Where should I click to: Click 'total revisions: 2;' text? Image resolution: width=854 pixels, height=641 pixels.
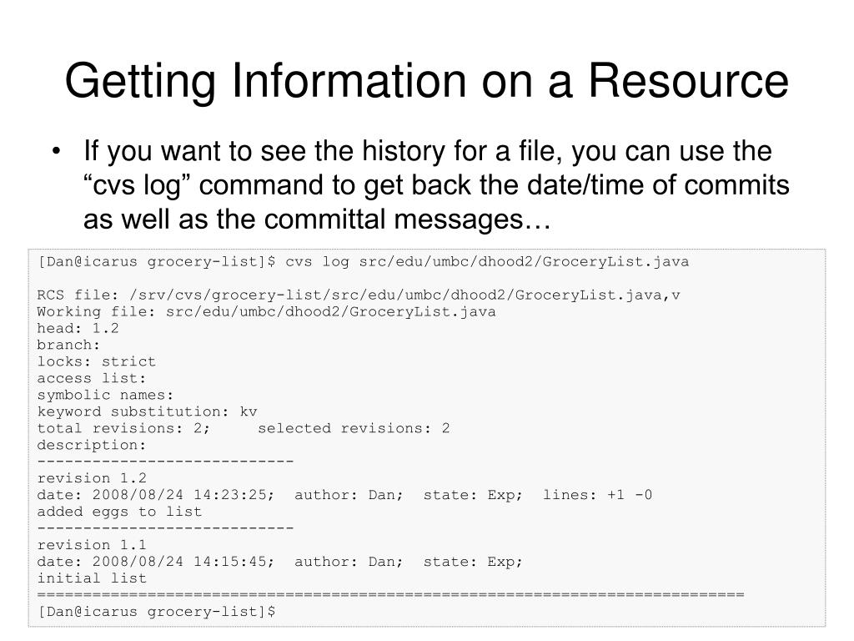pyautogui.click(x=123, y=429)
